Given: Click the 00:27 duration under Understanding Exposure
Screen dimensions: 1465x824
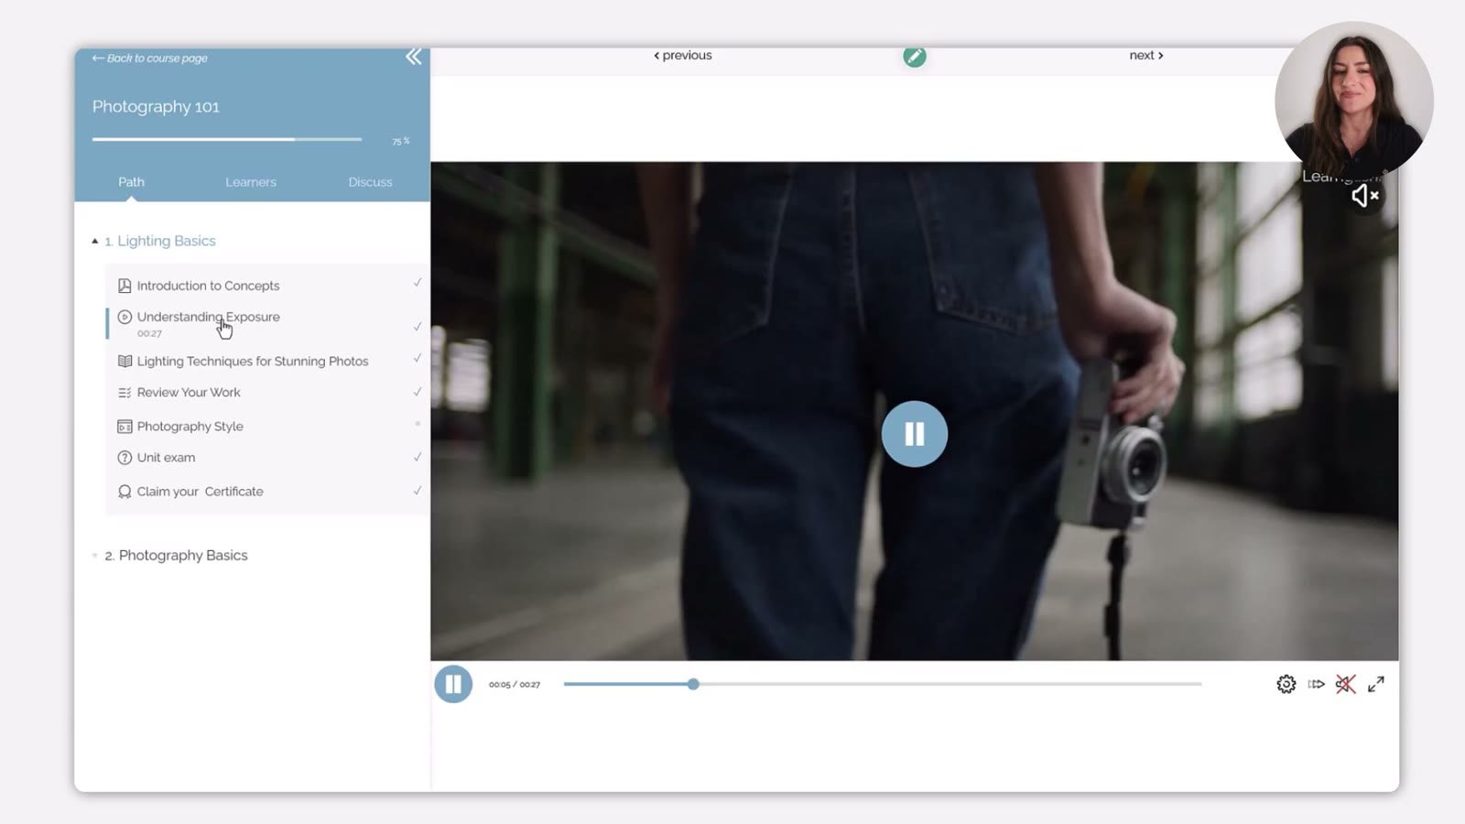Looking at the screenshot, I should 149,333.
